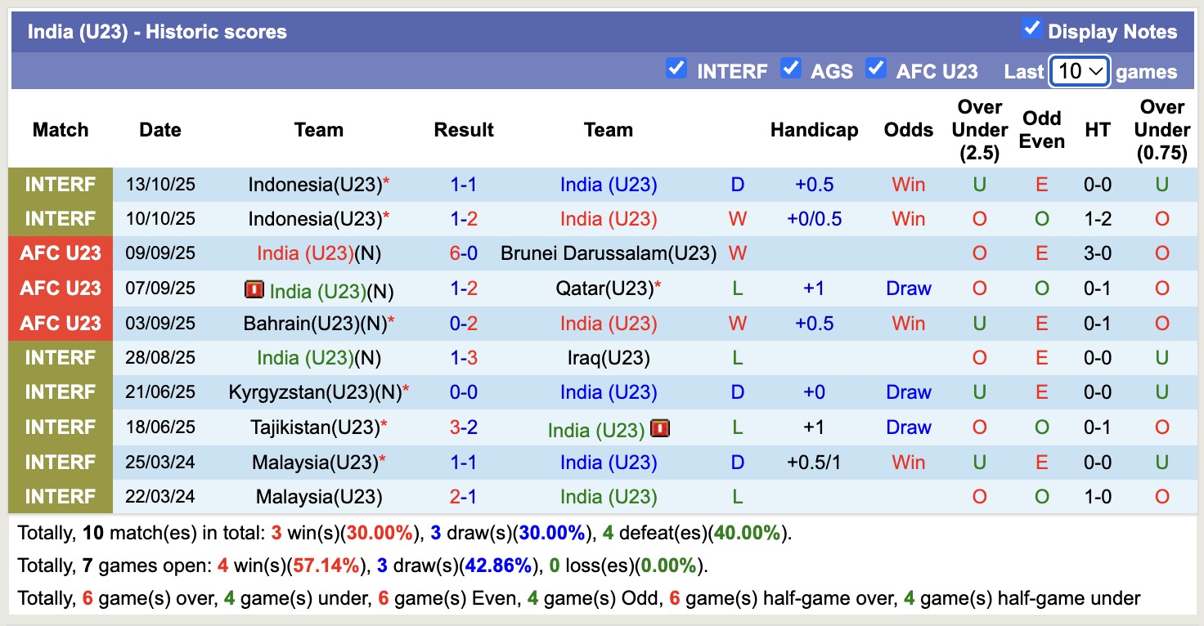Screen dimensions: 1204x626
Task: Click red card icon in Tajikistan match row
Action: point(660,428)
